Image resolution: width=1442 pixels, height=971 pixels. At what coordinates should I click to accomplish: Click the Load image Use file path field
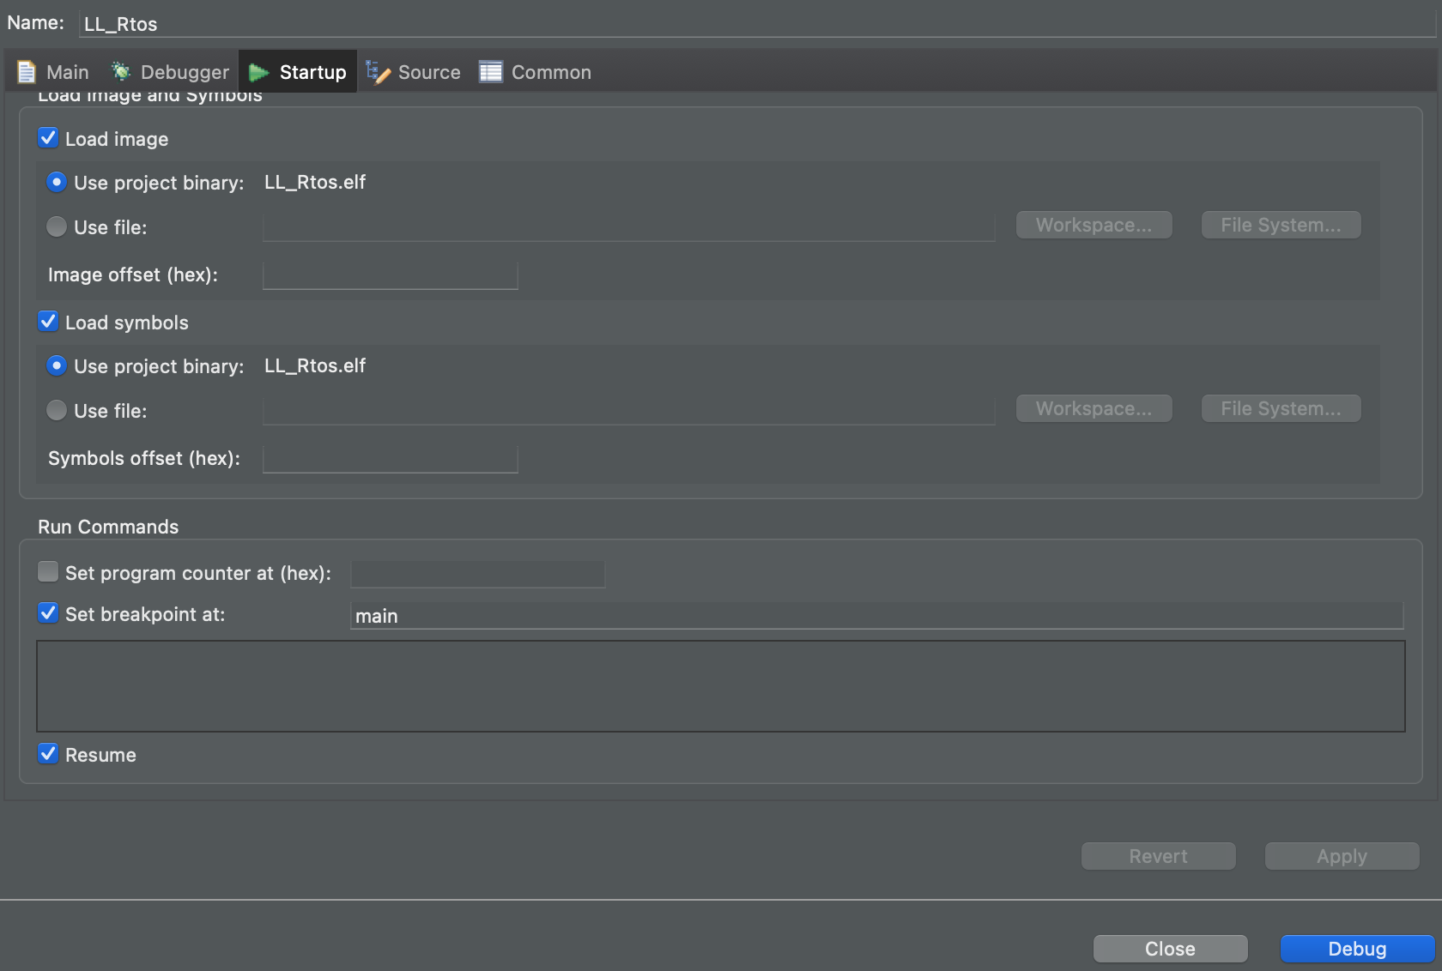pos(629,227)
